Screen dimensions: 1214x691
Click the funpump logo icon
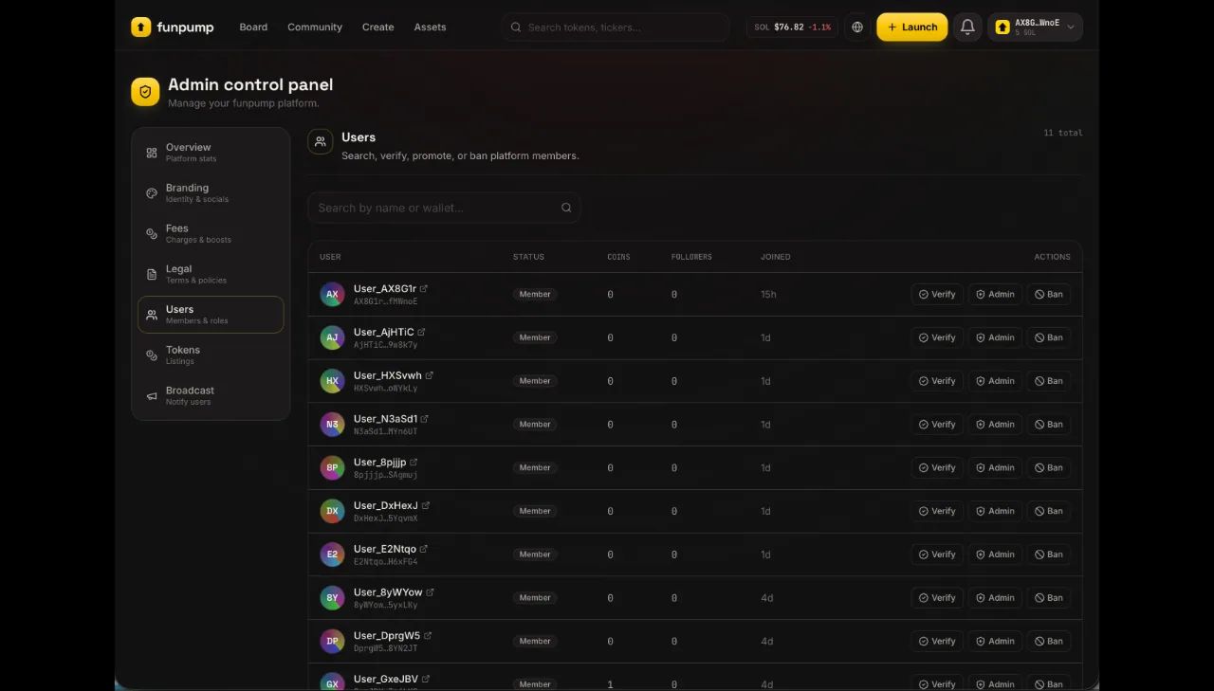141,27
